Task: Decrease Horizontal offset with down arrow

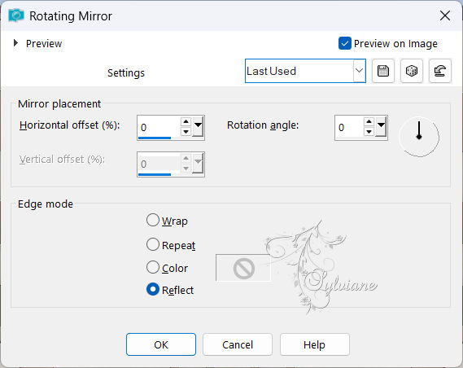Action: pos(186,131)
